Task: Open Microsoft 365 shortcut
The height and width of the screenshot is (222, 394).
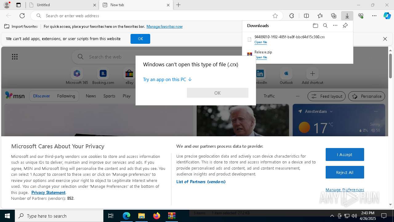Action: point(77,76)
